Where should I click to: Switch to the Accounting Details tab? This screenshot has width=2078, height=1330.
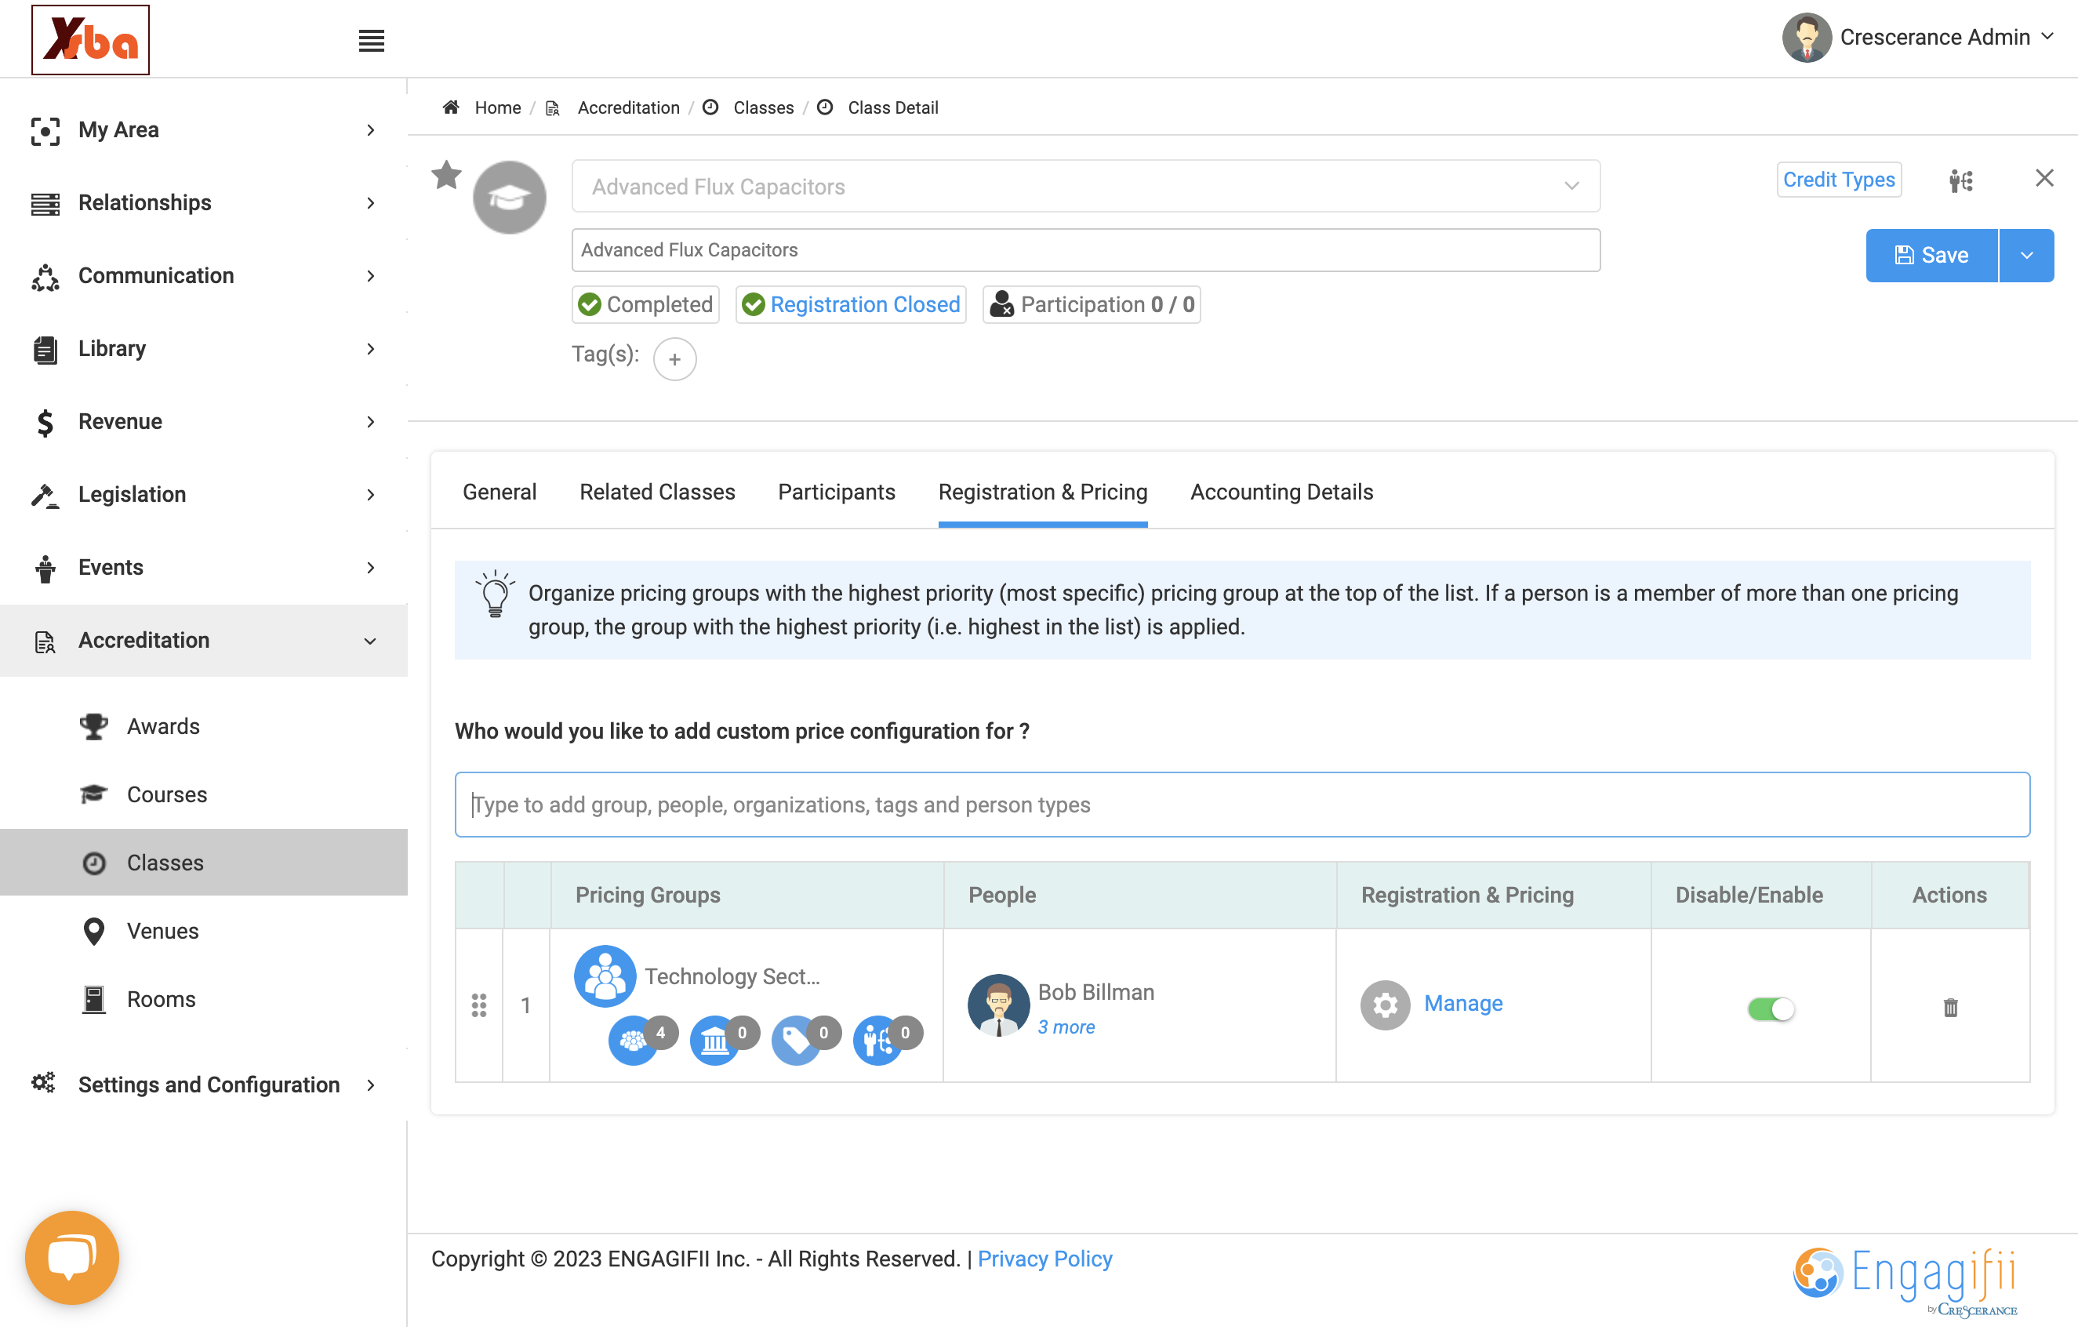1281,492
